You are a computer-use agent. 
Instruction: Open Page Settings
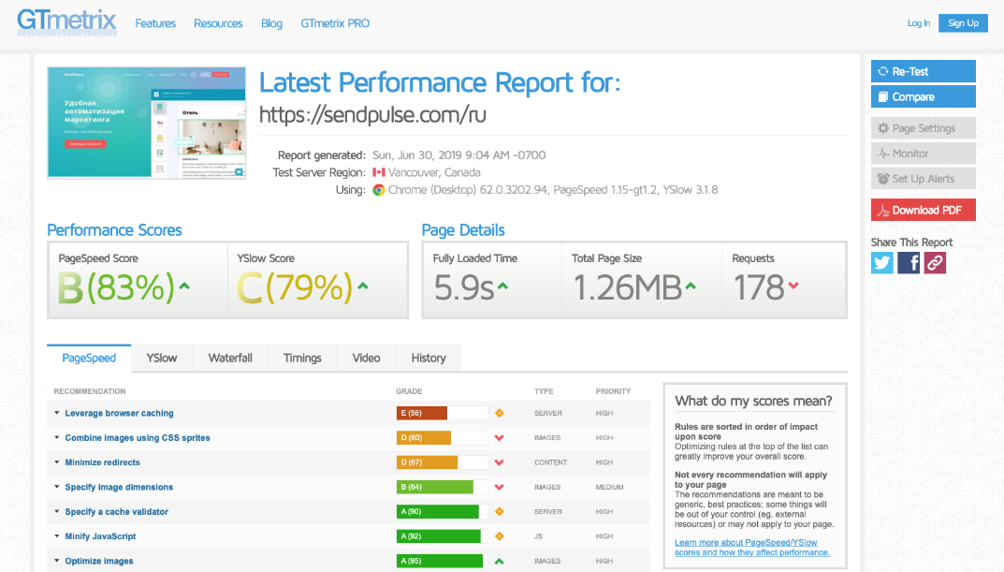pos(923,128)
